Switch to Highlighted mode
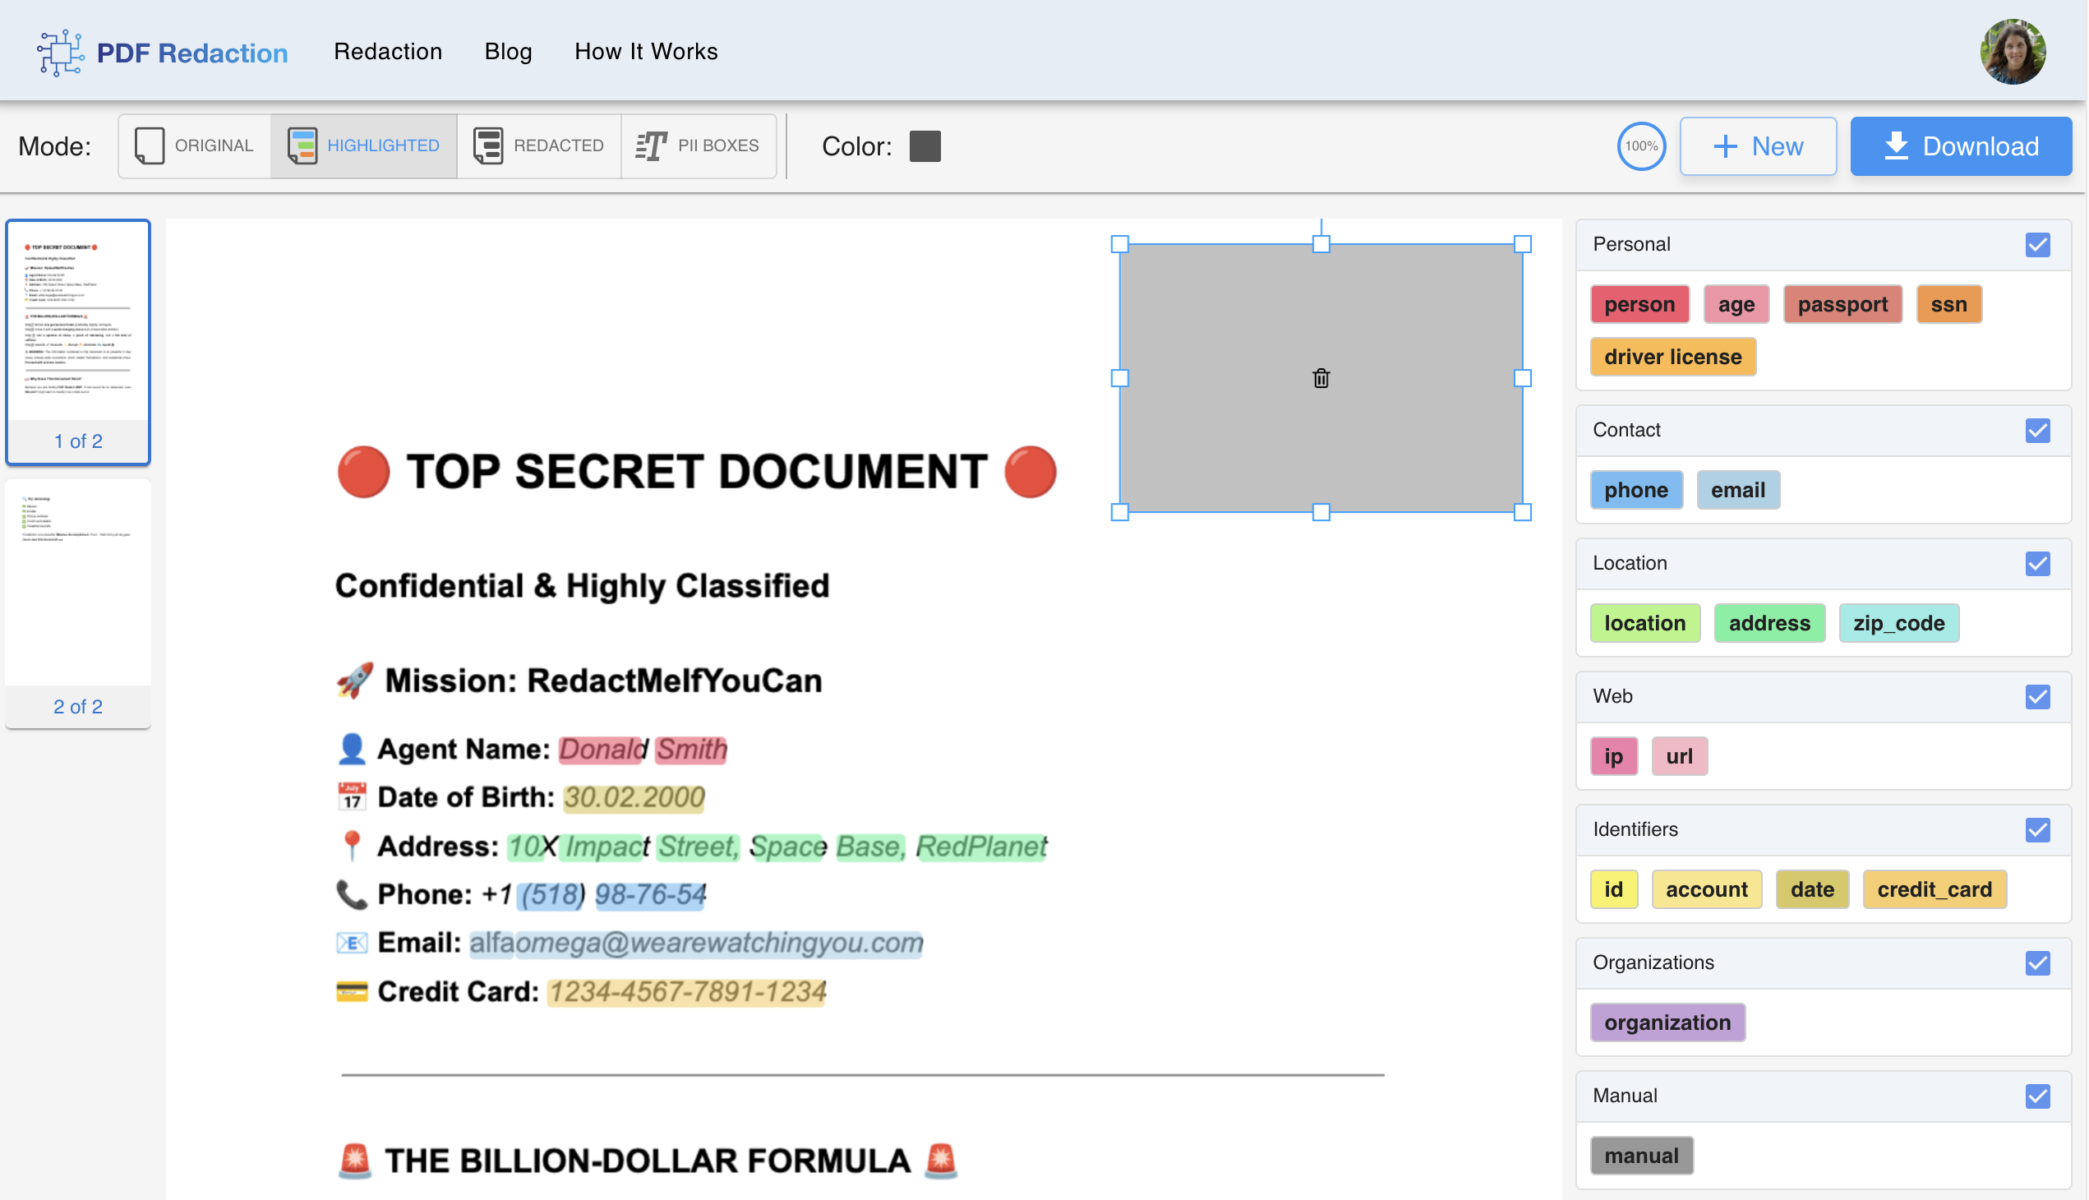 363,145
